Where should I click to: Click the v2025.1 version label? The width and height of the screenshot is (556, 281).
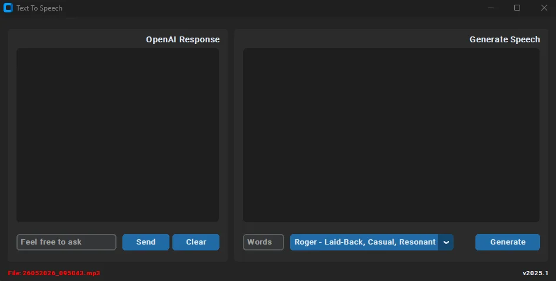click(535, 273)
